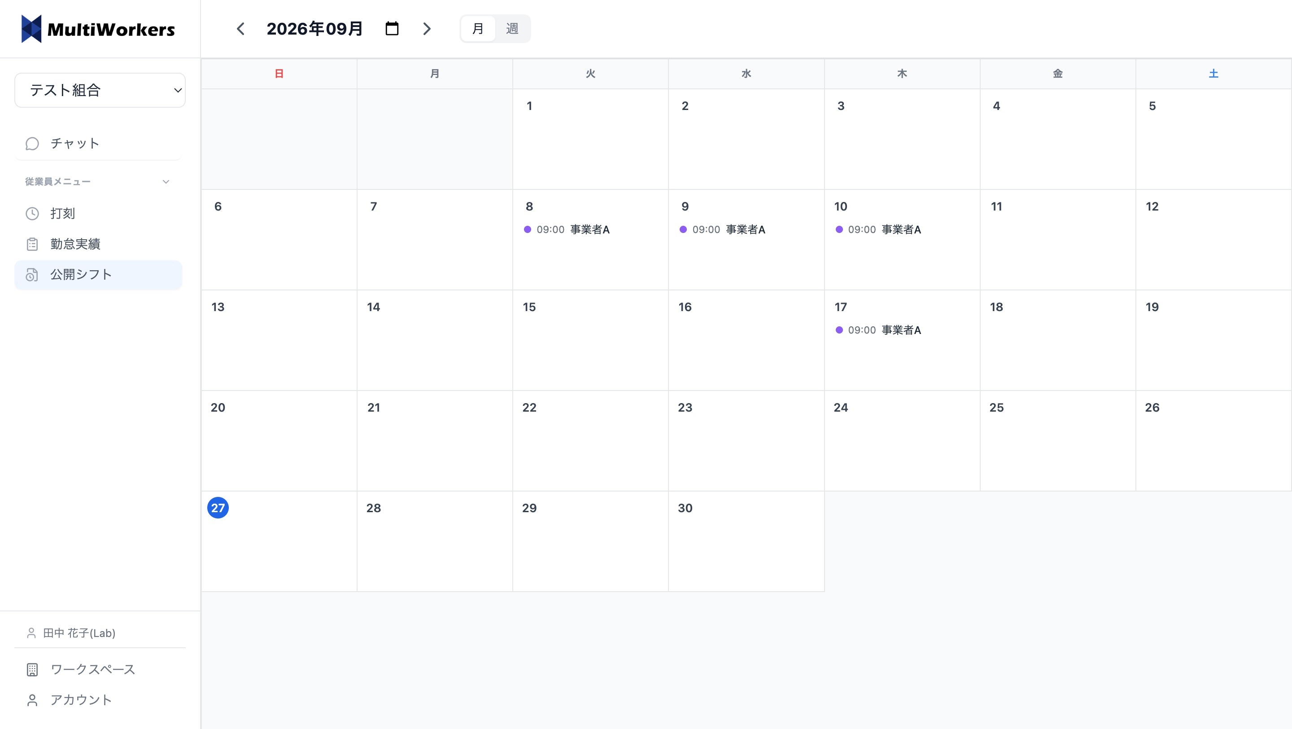Select day 25 cell
1292x729 pixels.
pos(1058,440)
